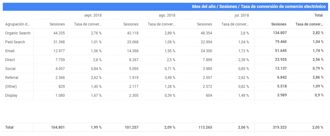Click the blue pivot table title bar
The width and height of the screenshot is (330, 136).
pos(165,6)
